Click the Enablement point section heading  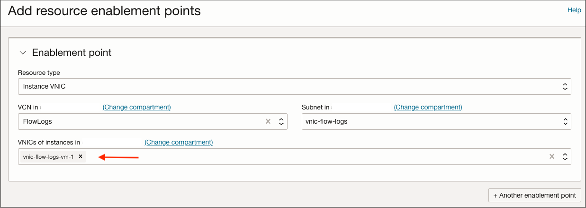click(x=72, y=53)
